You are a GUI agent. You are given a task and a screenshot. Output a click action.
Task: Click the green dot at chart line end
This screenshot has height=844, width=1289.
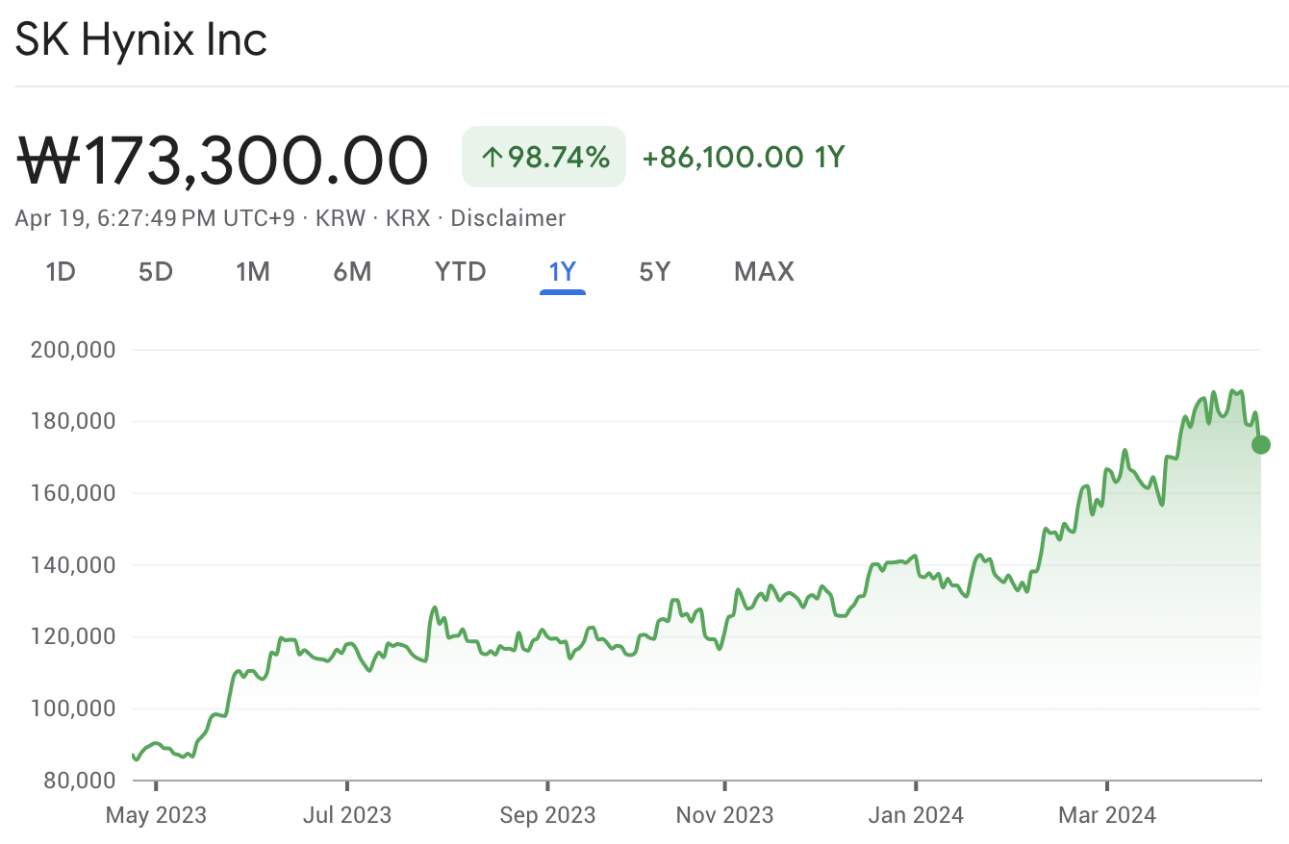pyautogui.click(x=1260, y=444)
